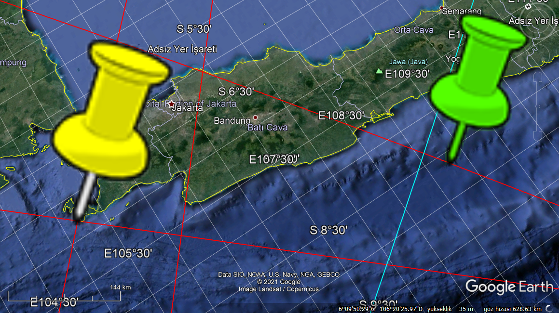Click the Semarang city label
The width and height of the screenshot is (559, 313).
click(462, 12)
